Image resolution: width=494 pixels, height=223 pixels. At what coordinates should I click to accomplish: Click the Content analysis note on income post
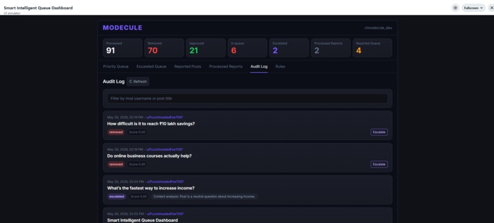coord(204,197)
